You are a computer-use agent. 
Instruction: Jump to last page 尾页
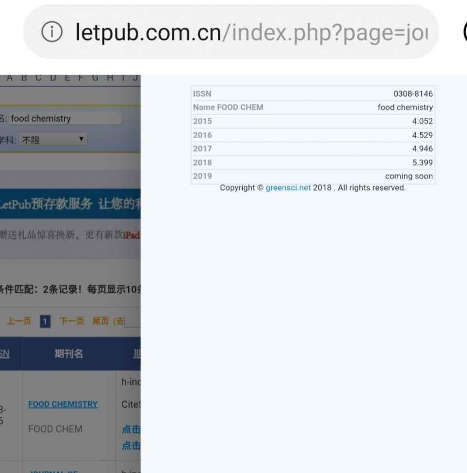[x=100, y=321]
